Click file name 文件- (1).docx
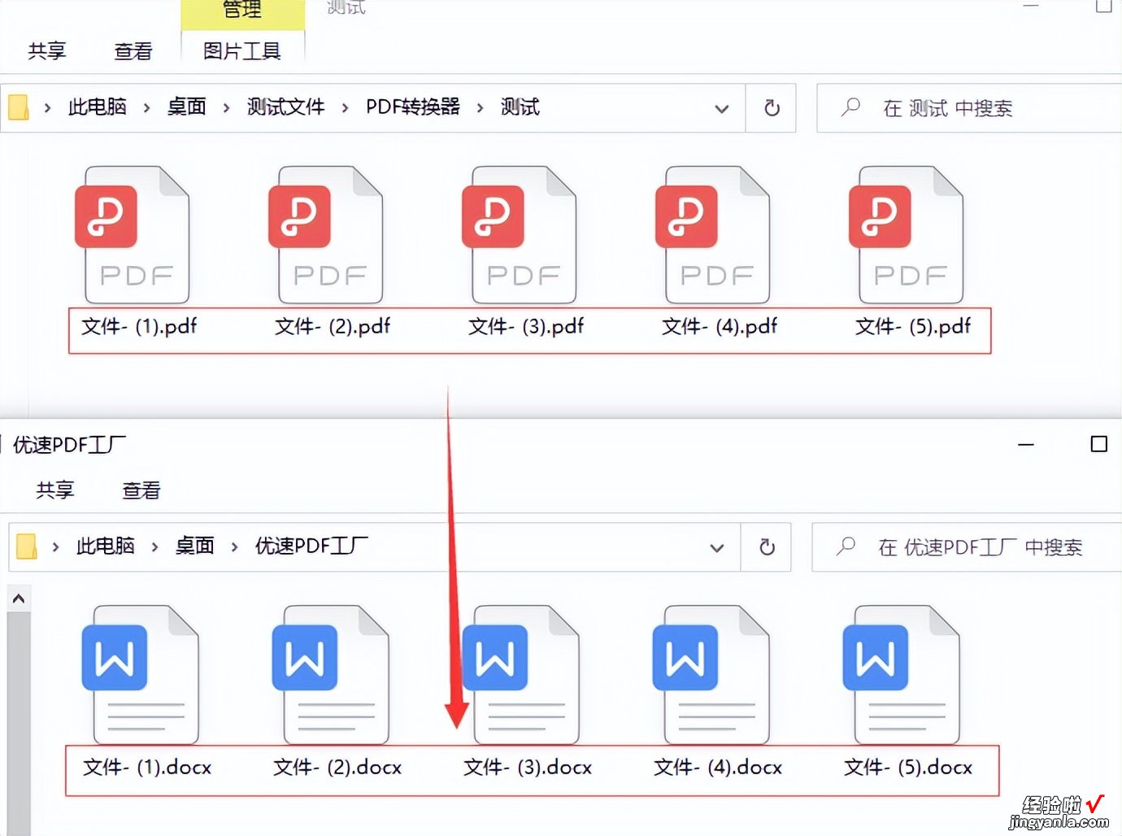This screenshot has height=836, width=1122. pos(147,768)
